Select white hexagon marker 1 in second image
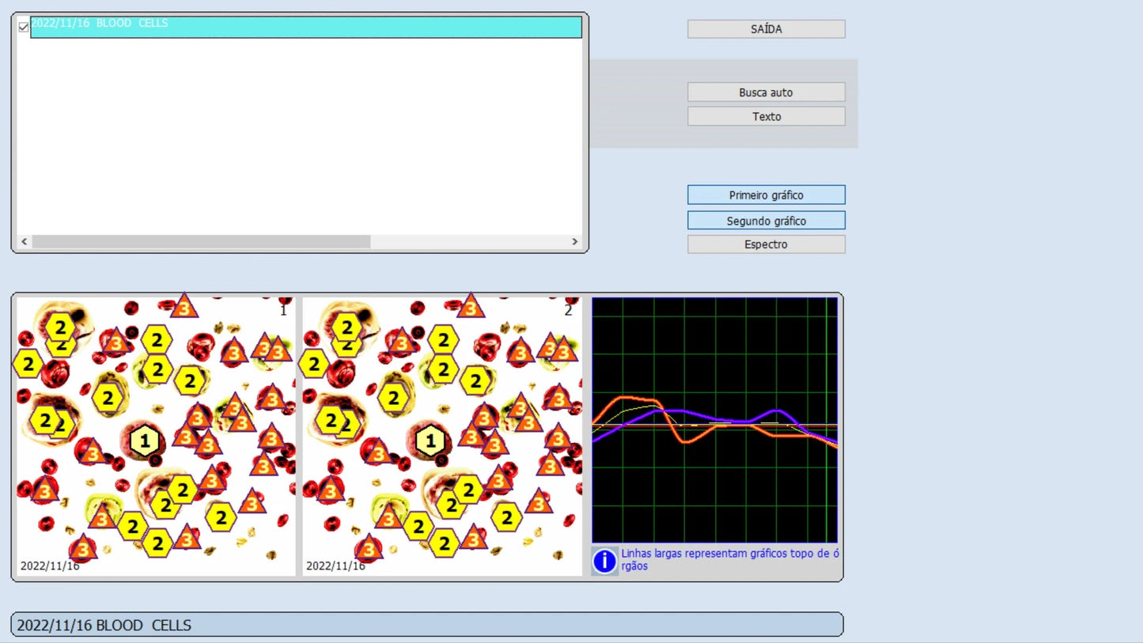1143x643 pixels. point(430,440)
